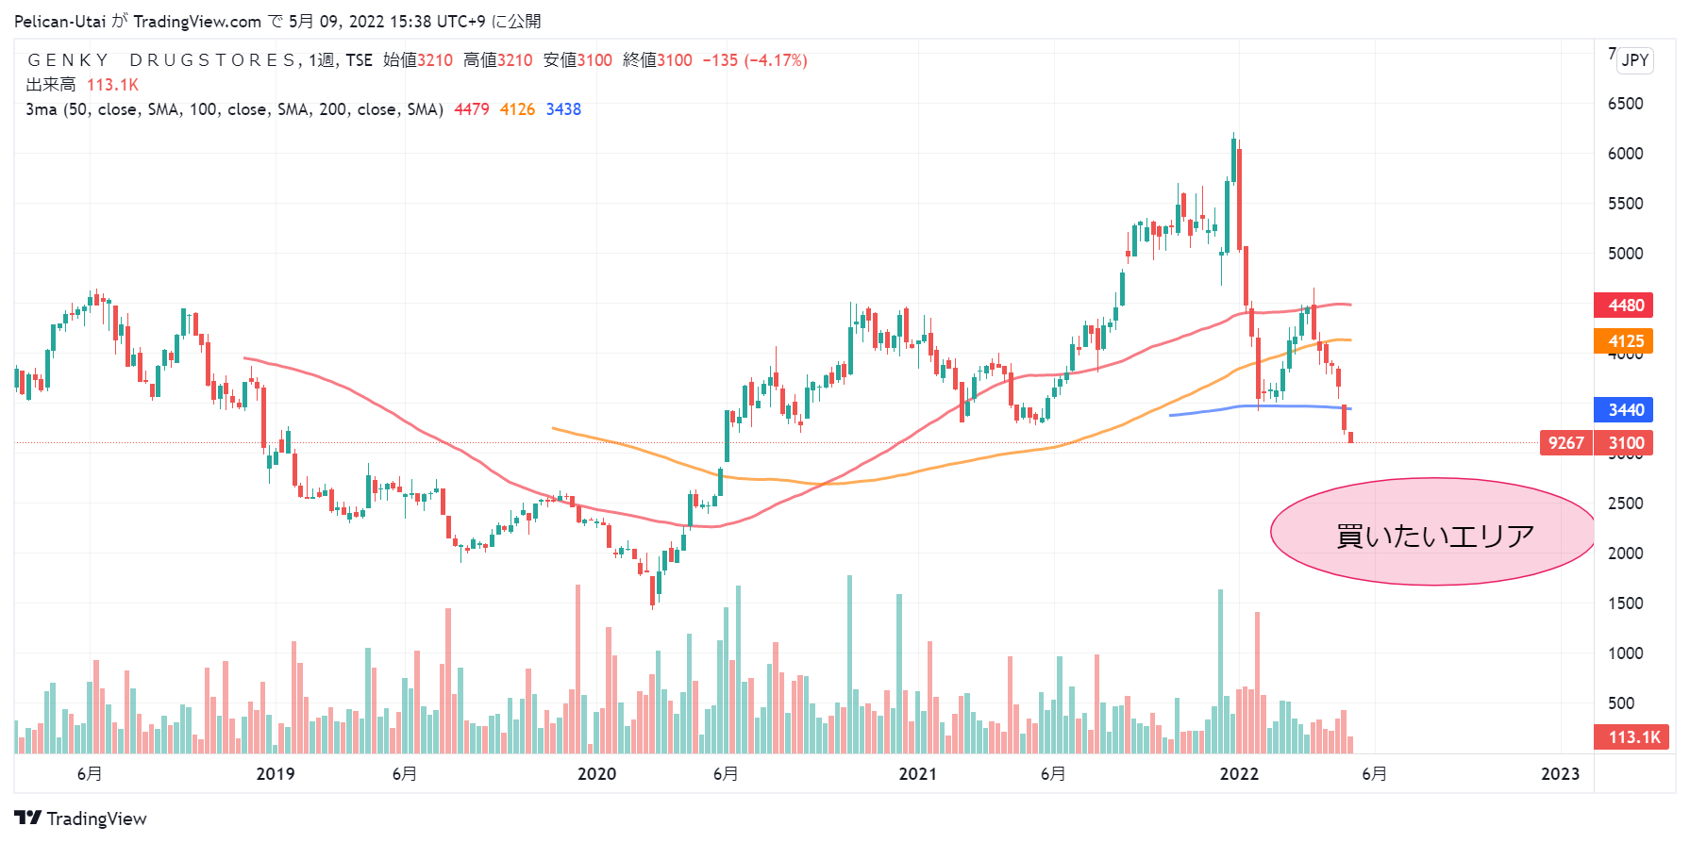Click the 高値3210 high price text
Screen dimensions: 1690x843
(498, 60)
